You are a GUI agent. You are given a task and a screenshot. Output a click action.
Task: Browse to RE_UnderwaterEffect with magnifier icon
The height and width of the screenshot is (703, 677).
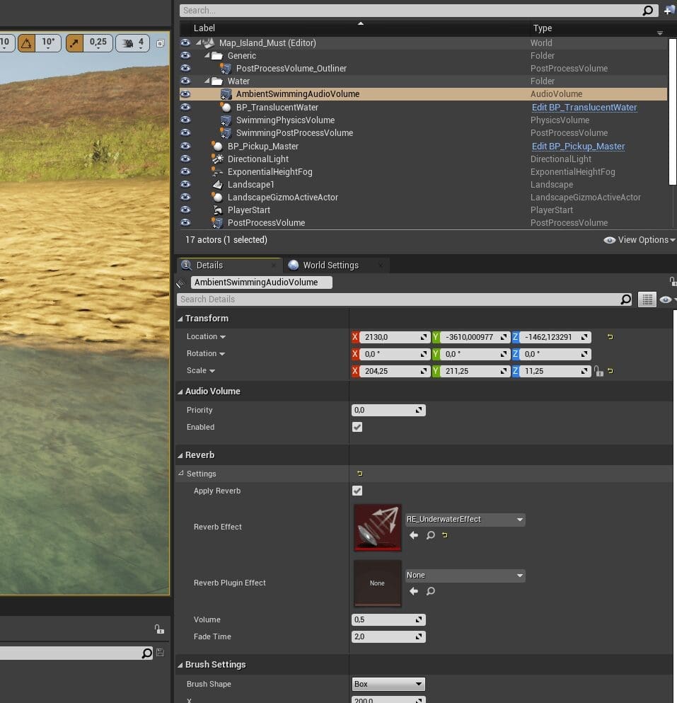[430, 535]
